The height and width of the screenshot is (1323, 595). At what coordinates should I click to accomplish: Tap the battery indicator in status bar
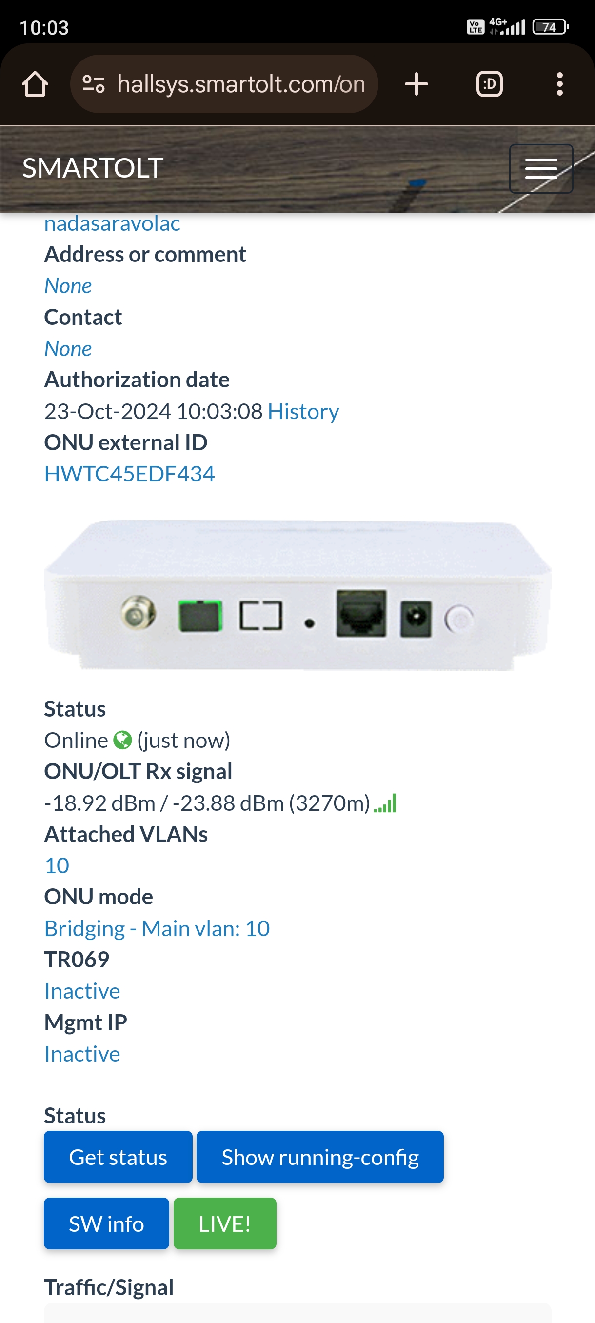coord(550,27)
